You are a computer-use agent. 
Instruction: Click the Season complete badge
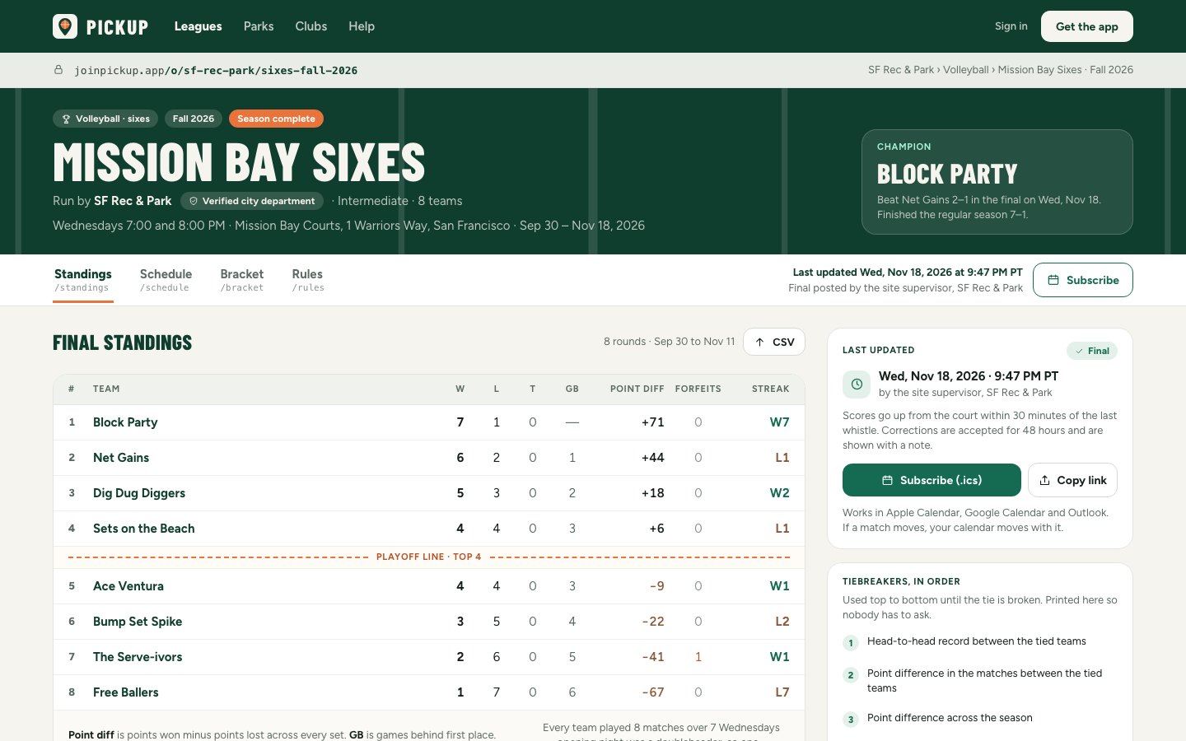click(x=276, y=119)
